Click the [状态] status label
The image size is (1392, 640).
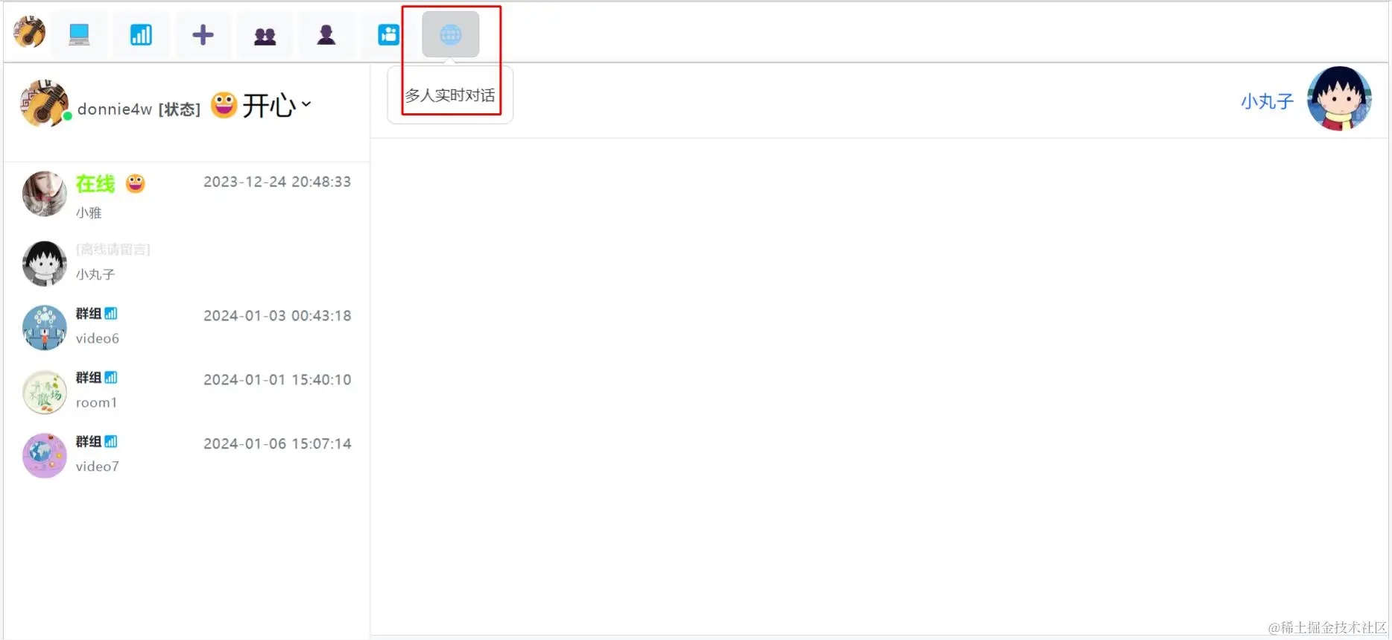(180, 110)
